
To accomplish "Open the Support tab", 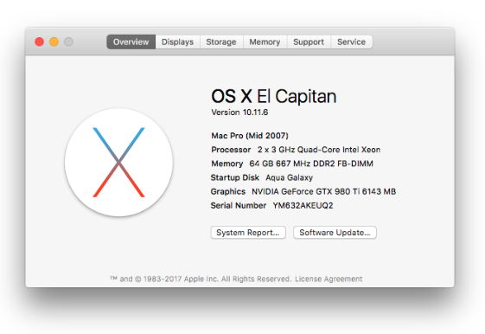I will click(309, 42).
